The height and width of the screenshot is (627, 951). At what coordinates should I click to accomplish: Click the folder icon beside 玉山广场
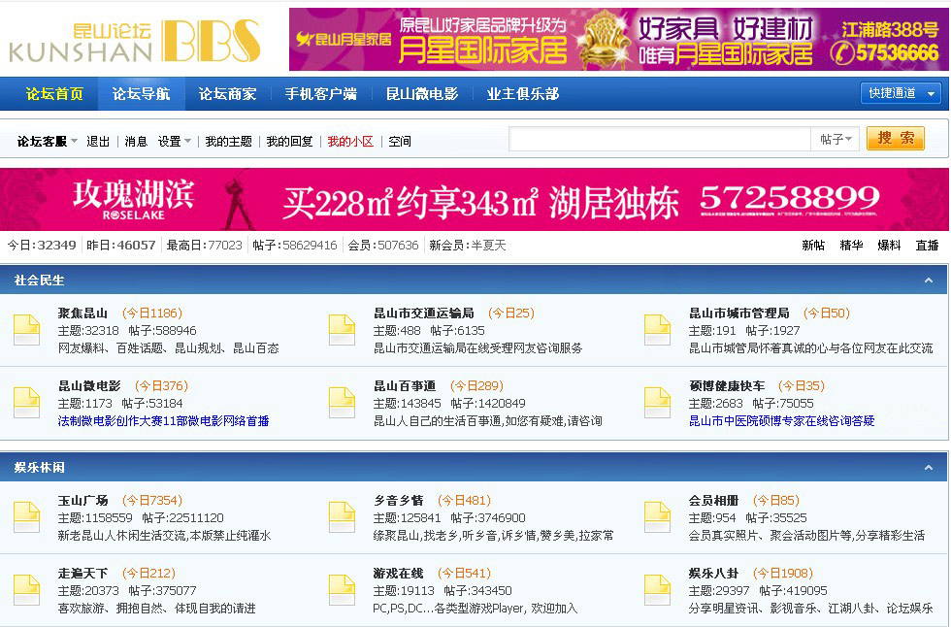click(x=27, y=517)
